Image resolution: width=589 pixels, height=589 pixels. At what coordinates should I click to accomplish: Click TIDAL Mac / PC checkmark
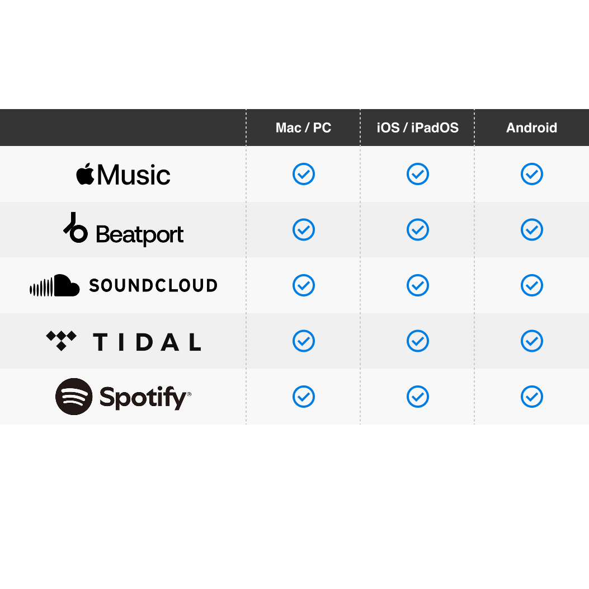coord(304,341)
